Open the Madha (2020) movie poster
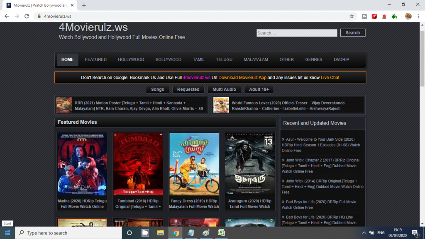The height and width of the screenshot is (239, 425). tap(82, 164)
